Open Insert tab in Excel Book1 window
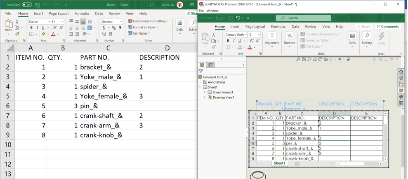This screenshot has height=179, width=408. [x=38, y=14]
